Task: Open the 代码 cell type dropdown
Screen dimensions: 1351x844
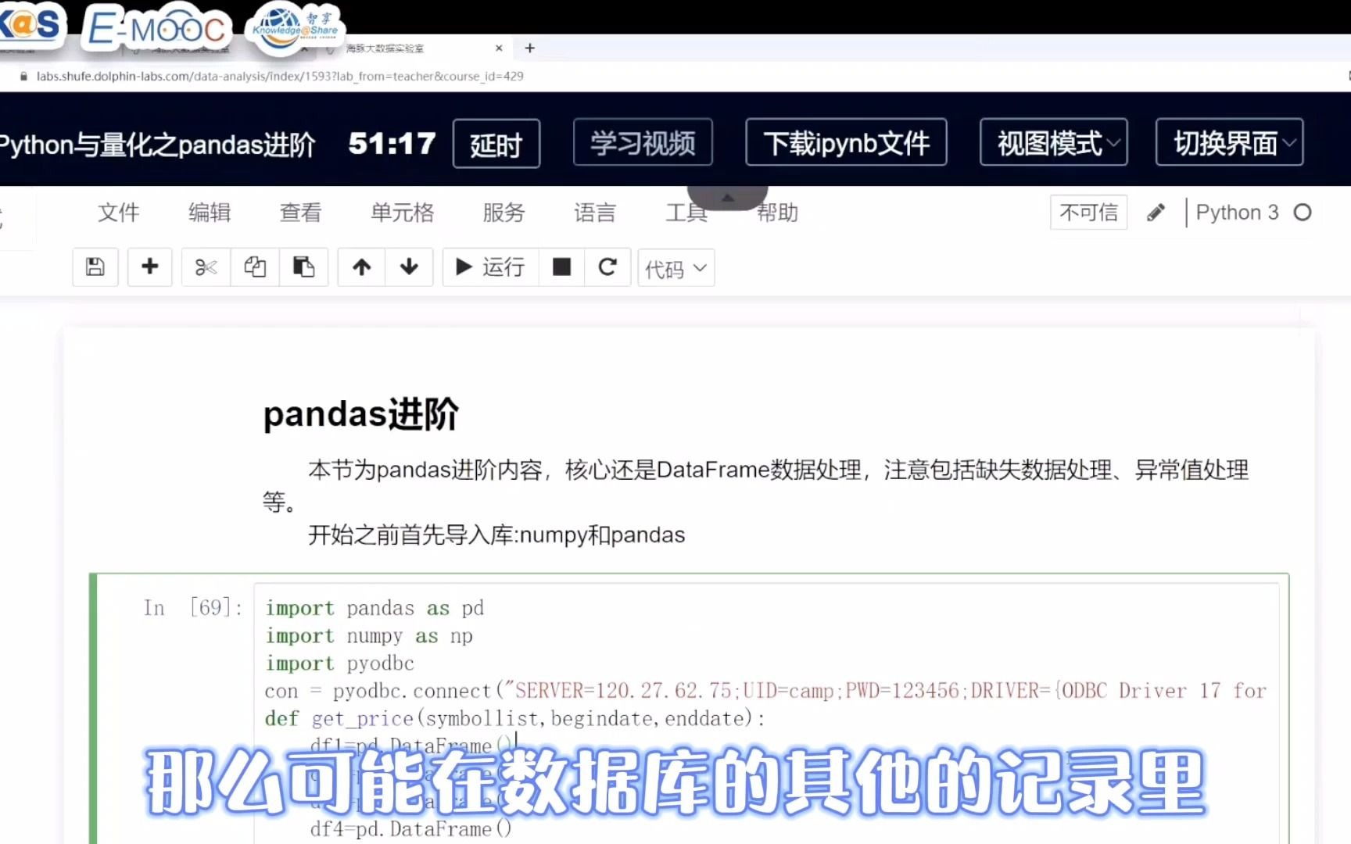Action: pyautogui.click(x=675, y=267)
